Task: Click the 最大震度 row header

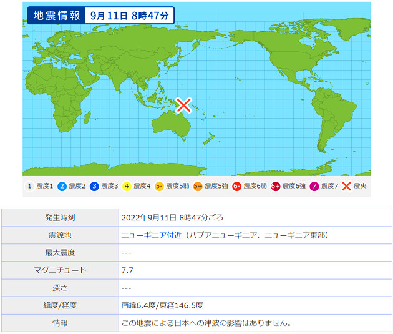Action: coord(60,253)
